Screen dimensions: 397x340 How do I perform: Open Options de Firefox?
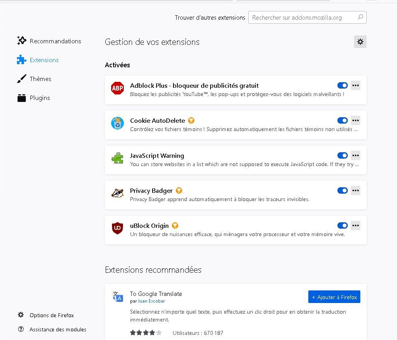point(46,315)
